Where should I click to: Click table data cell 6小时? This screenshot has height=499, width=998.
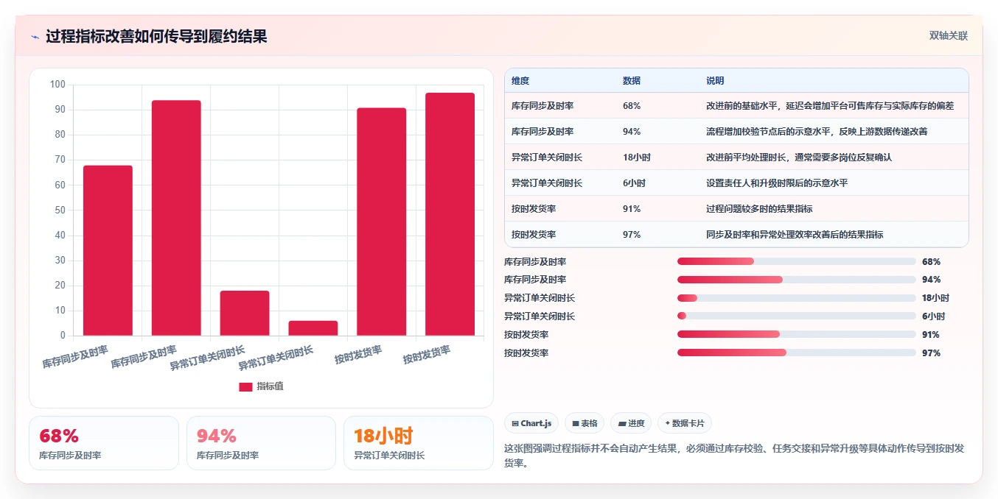click(635, 183)
